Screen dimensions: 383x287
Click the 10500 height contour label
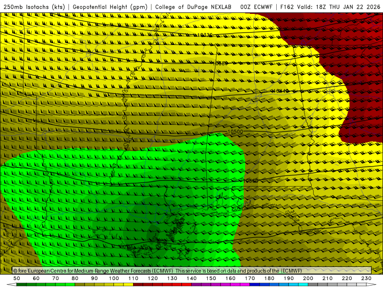pos(236,132)
